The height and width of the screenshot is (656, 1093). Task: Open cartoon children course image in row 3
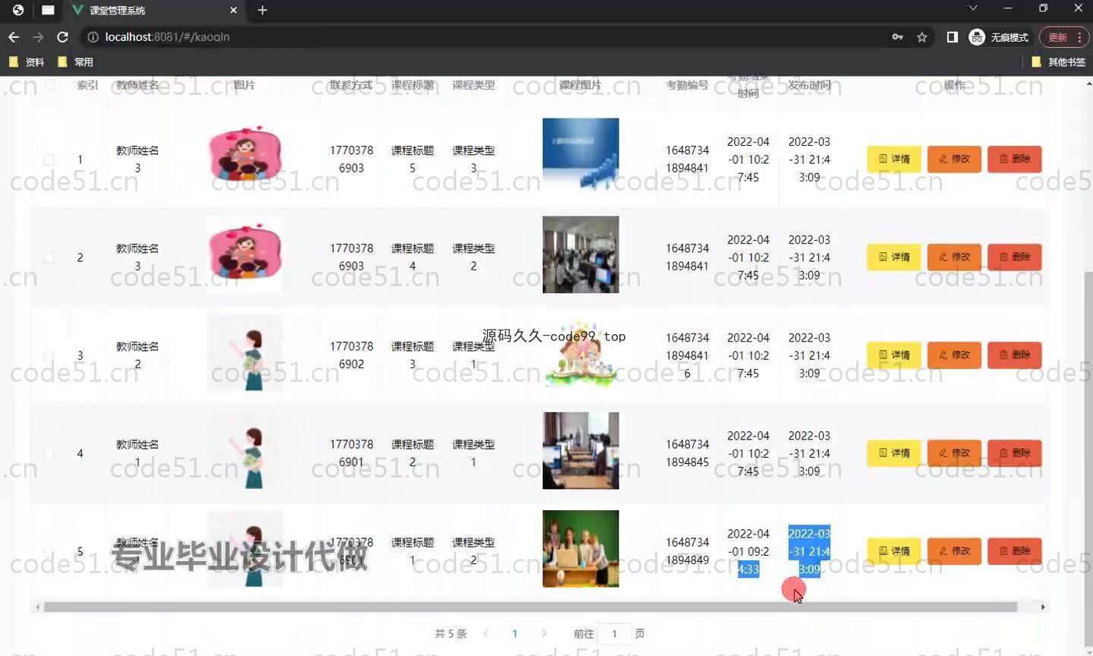(581, 355)
